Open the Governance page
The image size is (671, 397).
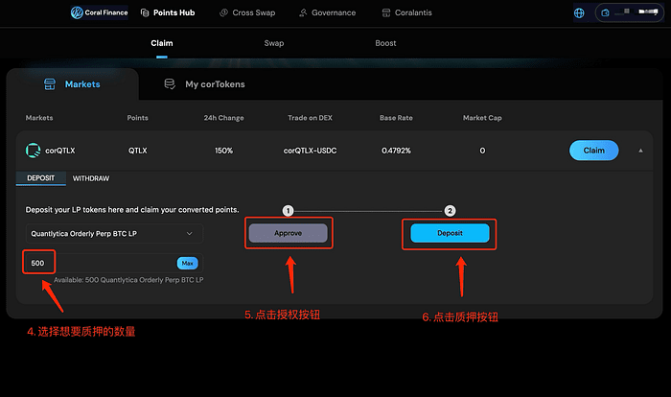click(x=327, y=12)
